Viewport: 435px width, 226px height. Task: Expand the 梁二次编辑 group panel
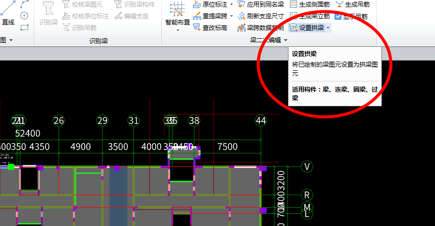coord(286,40)
